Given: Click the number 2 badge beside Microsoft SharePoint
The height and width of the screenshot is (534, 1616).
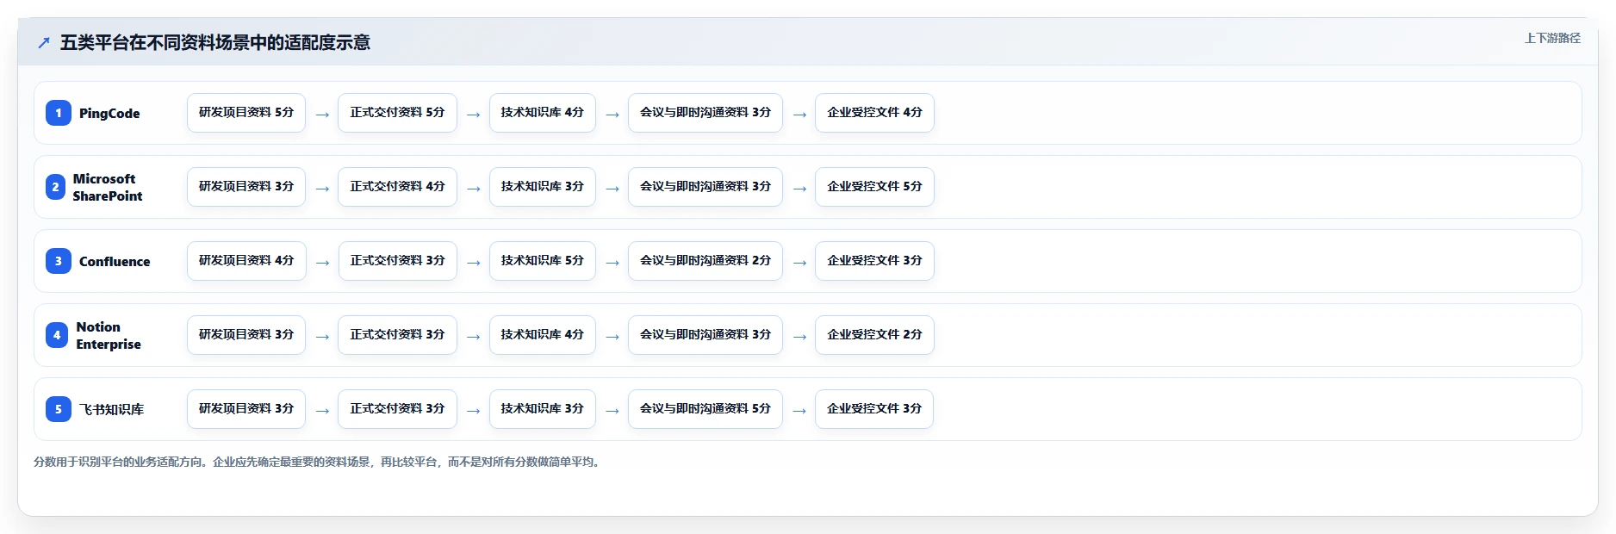Looking at the screenshot, I should (55, 187).
